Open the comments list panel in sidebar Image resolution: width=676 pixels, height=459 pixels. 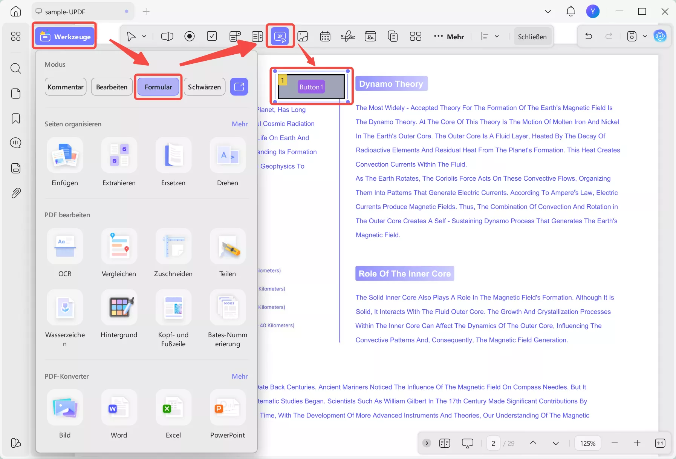tap(16, 143)
